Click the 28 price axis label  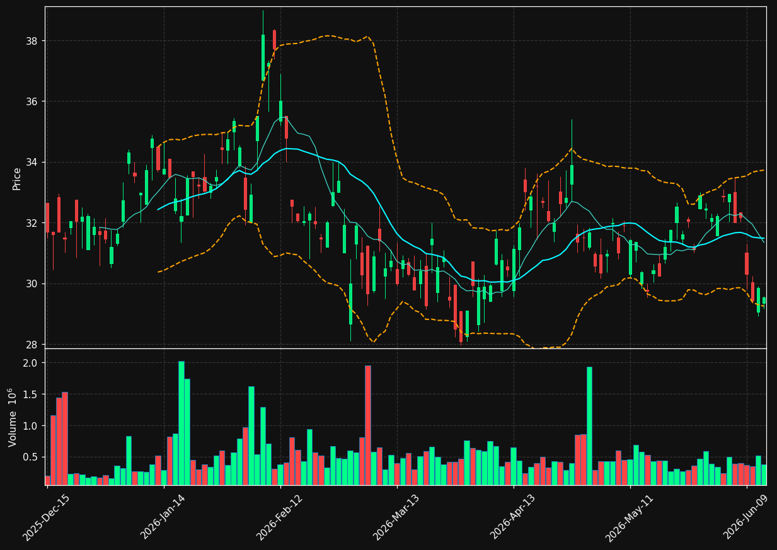[x=33, y=345]
